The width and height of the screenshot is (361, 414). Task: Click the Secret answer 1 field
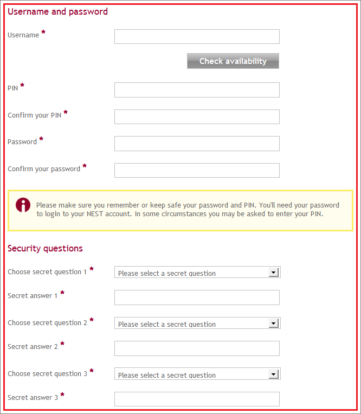point(197,297)
